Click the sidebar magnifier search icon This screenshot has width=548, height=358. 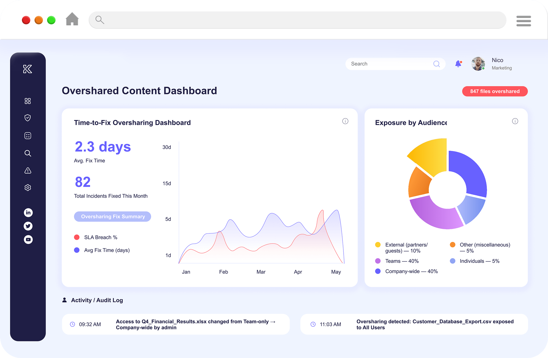pos(28,153)
